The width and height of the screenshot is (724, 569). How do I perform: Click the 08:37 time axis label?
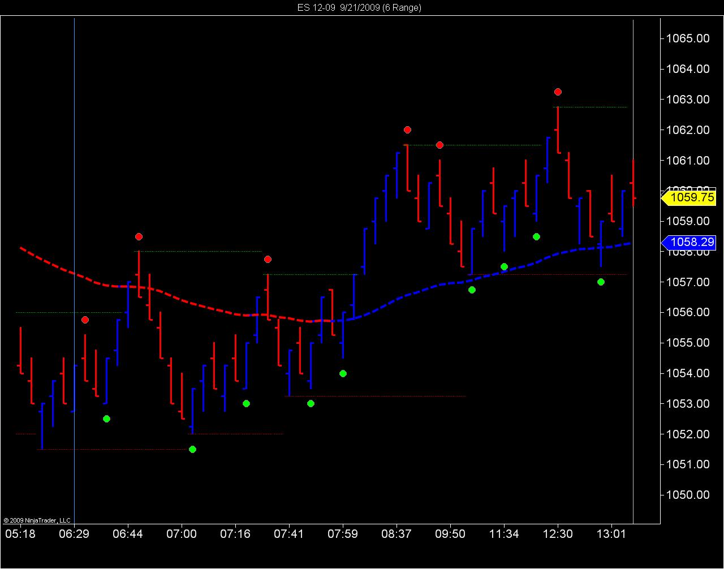coord(397,534)
